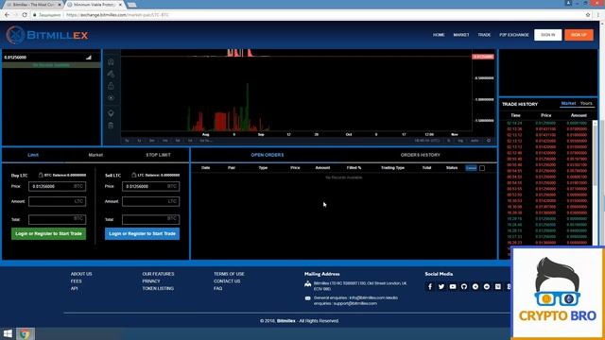Click the trash remove-drawings icon

coord(111,126)
